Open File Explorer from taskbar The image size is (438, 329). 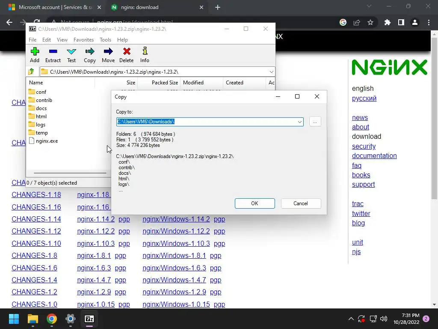point(33,319)
